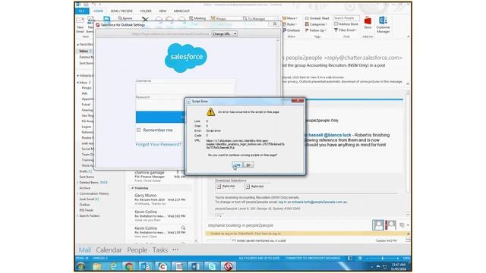Screen dimensions: 486x273
Task: Switch to Tasks in navigation bar
Action: [160, 249]
